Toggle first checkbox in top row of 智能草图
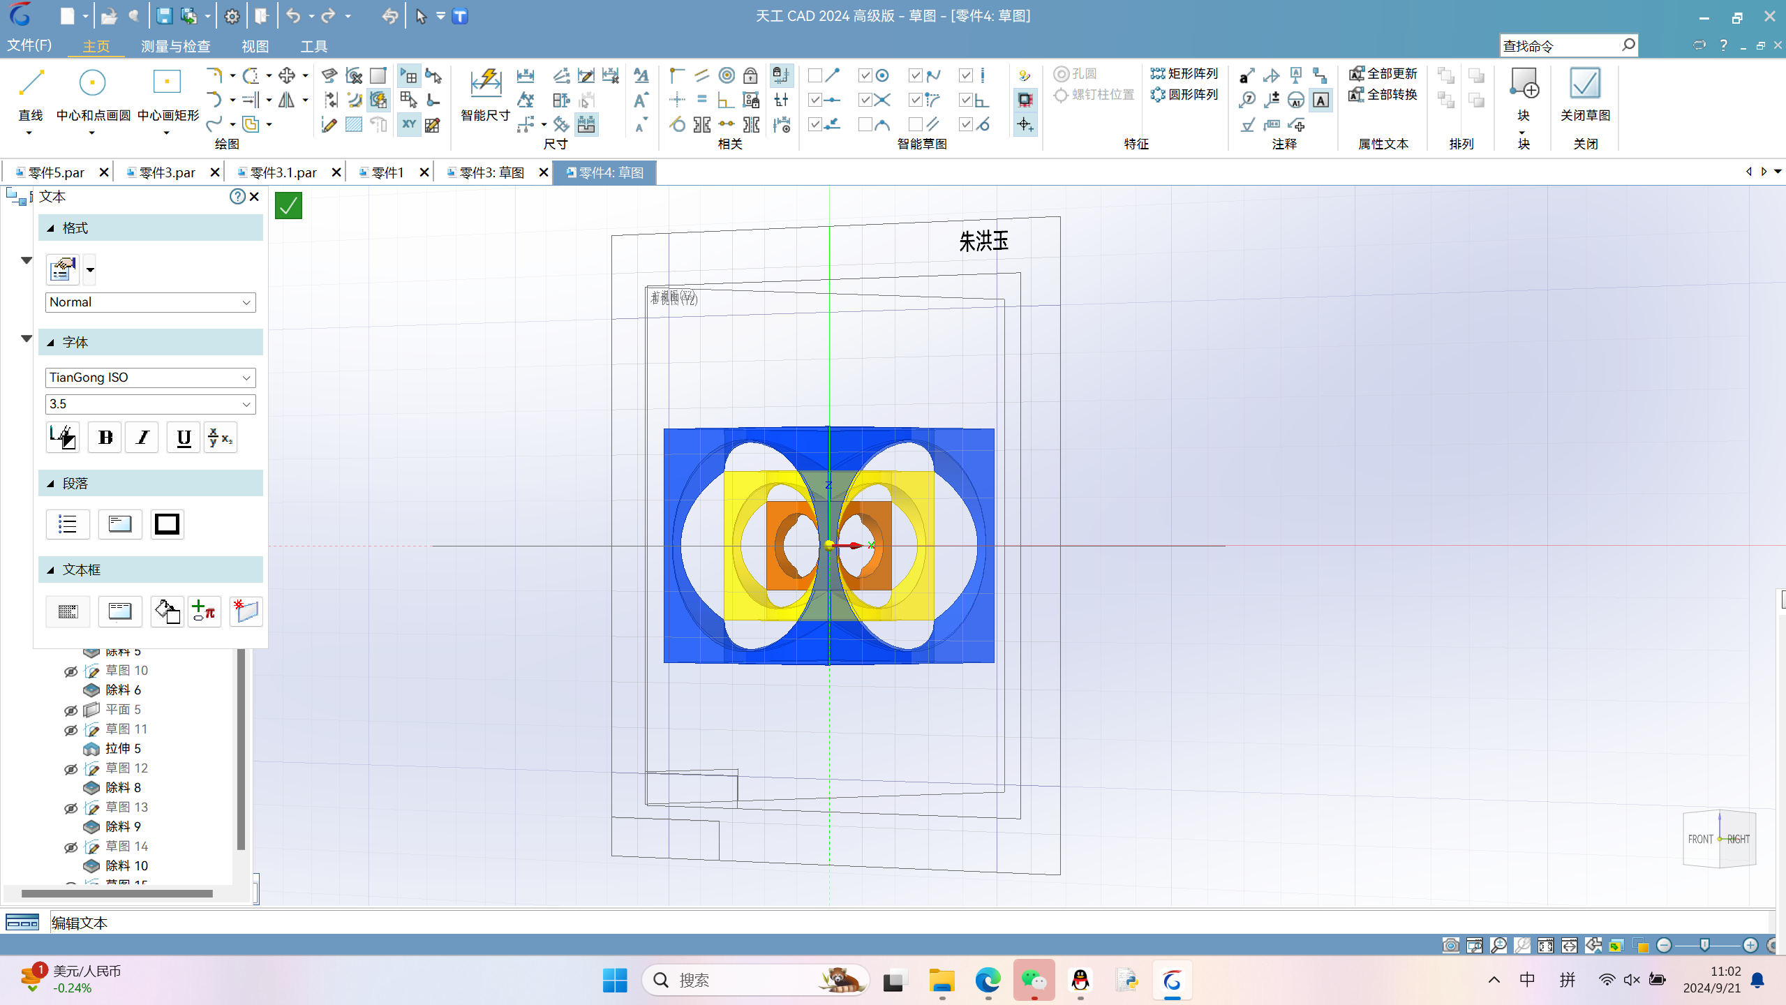The image size is (1786, 1005). click(814, 75)
